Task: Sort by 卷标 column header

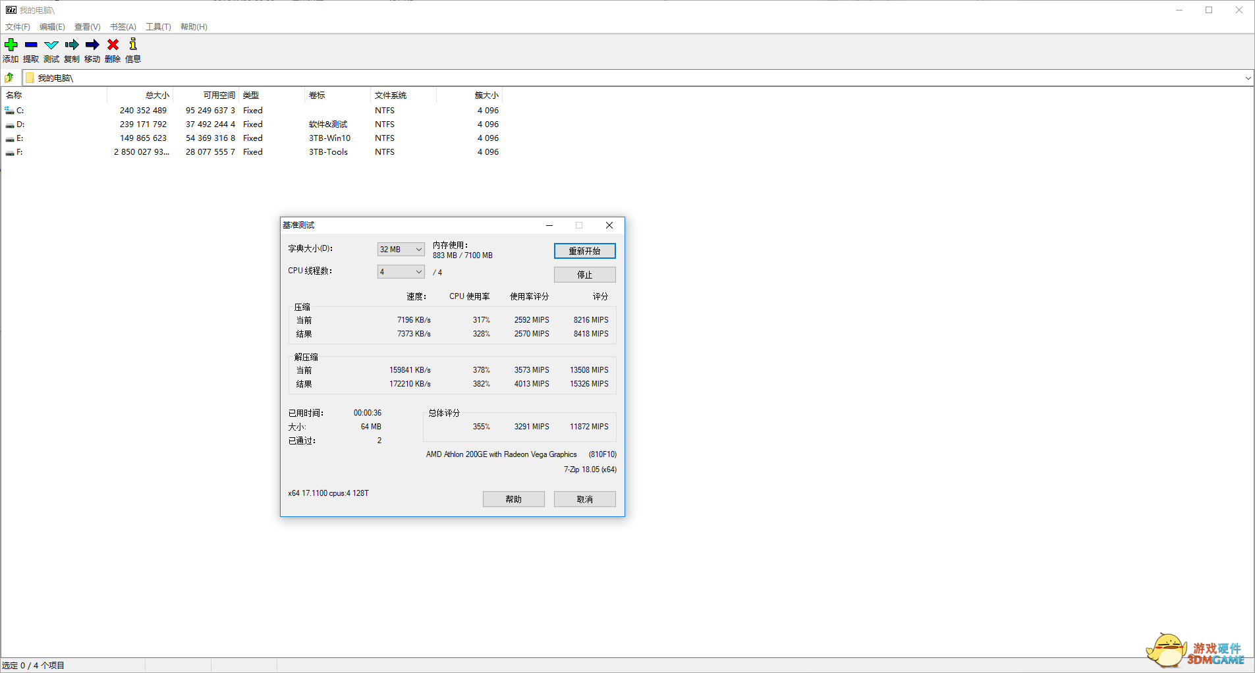Action: tap(337, 95)
